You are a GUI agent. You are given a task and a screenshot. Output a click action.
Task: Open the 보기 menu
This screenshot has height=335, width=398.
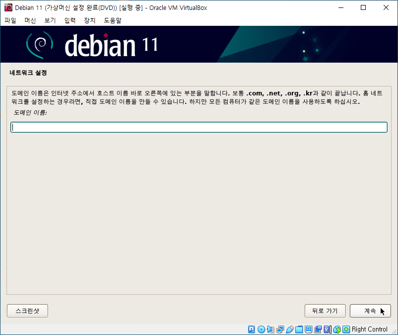(x=50, y=20)
